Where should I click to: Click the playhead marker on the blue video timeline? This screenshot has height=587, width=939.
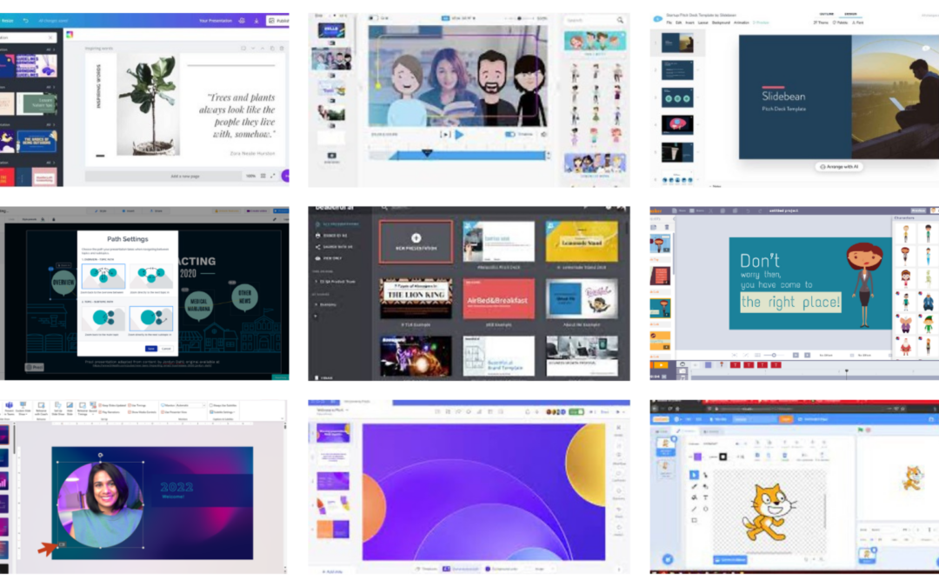(426, 153)
